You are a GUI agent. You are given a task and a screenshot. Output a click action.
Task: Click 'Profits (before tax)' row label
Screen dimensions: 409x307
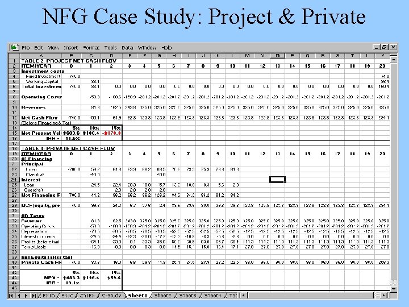point(40,242)
